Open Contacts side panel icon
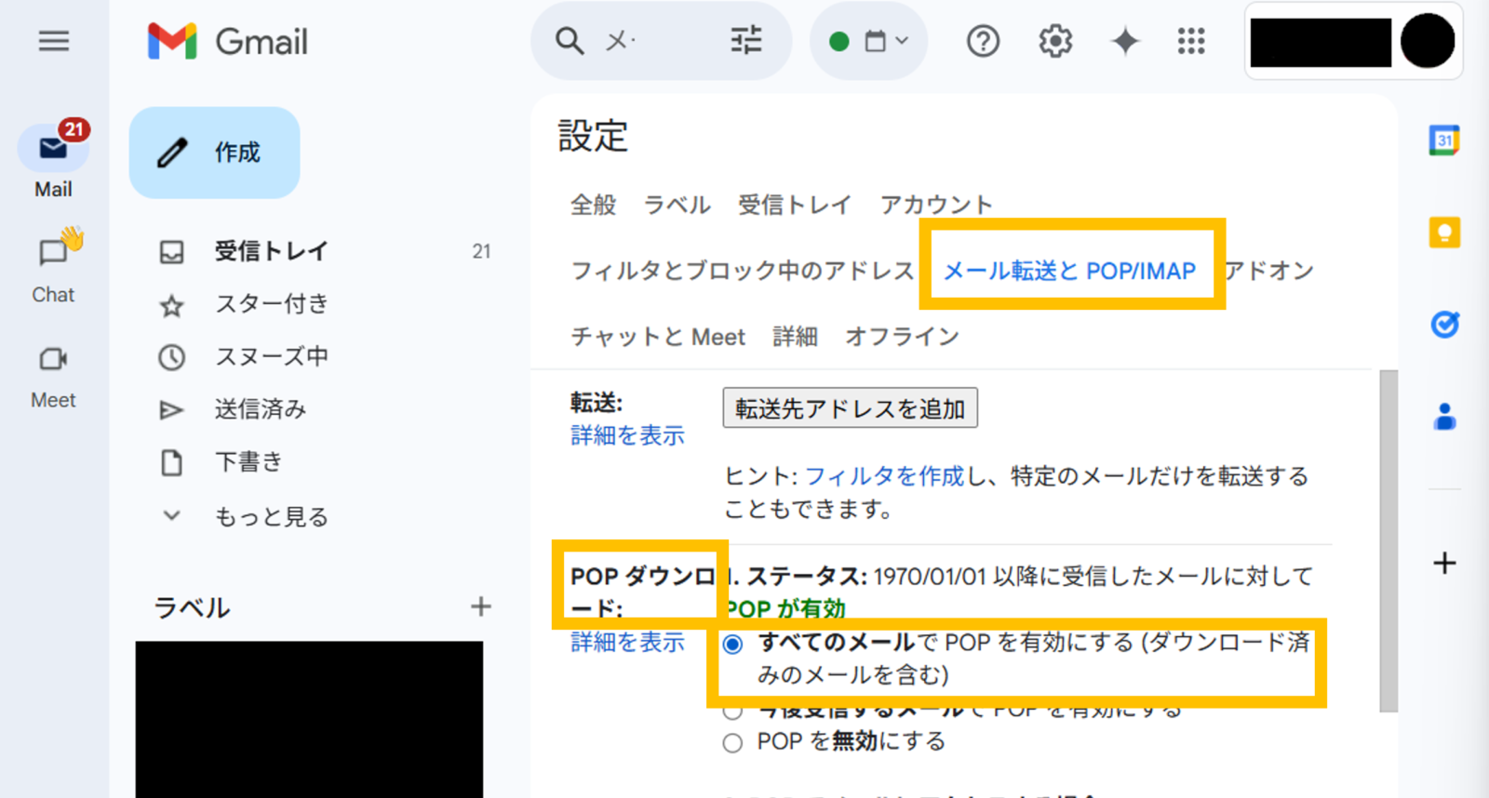Viewport: 1489px width, 798px height. pos(1444,416)
